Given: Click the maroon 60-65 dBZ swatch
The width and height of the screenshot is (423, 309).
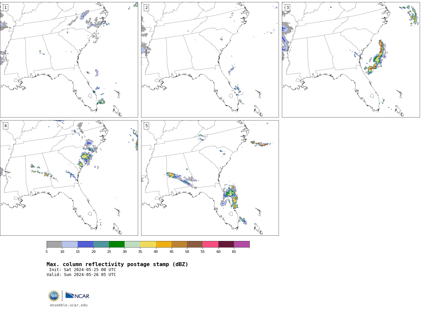Looking at the screenshot, I should 226,244.
